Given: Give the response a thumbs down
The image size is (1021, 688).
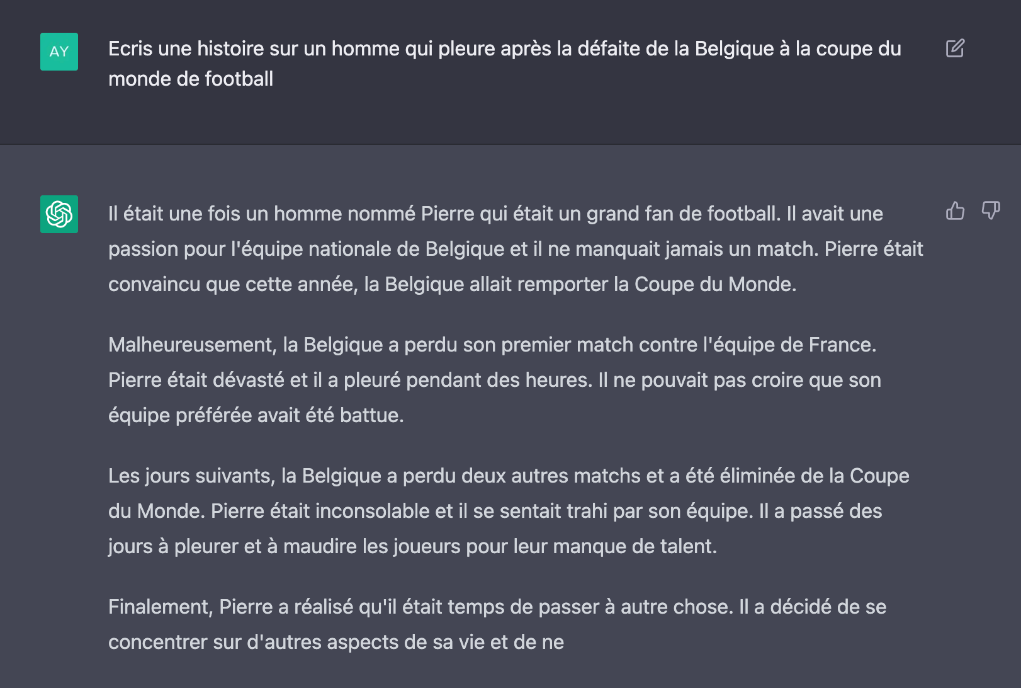Looking at the screenshot, I should click(x=991, y=210).
